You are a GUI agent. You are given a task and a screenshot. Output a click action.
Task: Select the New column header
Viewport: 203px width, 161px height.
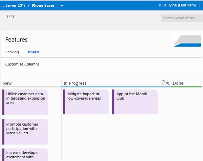(7, 83)
